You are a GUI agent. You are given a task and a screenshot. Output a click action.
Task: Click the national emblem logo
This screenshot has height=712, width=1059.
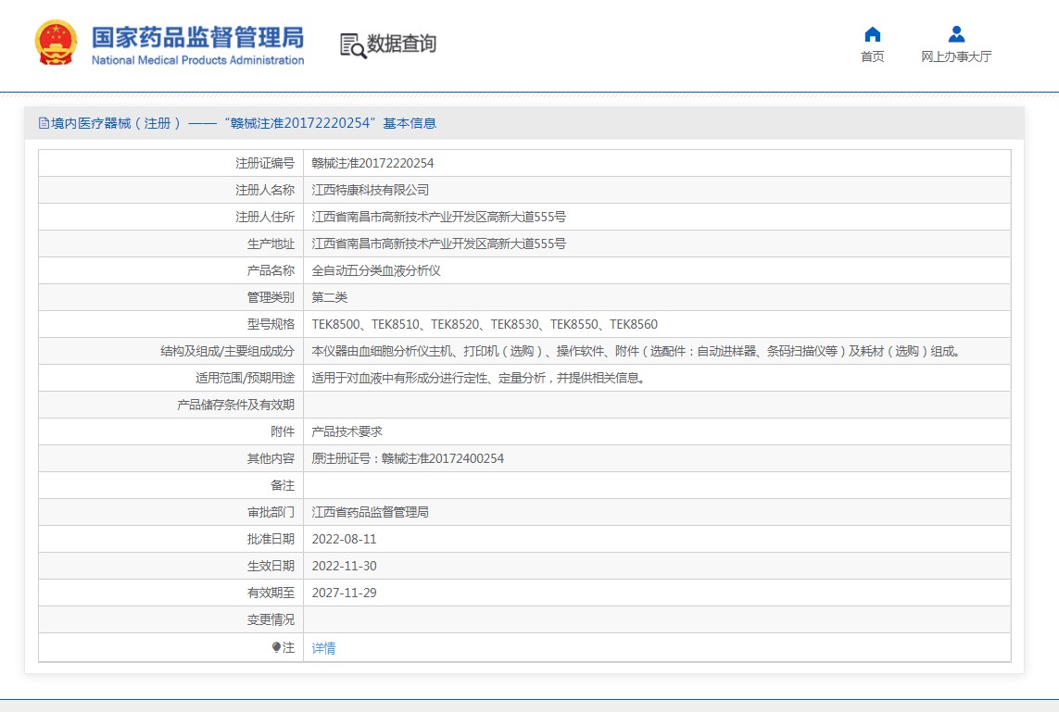click(57, 43)
